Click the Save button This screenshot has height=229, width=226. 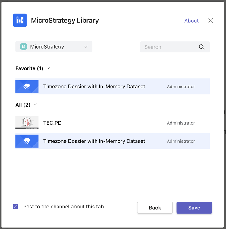pos(194,208)
